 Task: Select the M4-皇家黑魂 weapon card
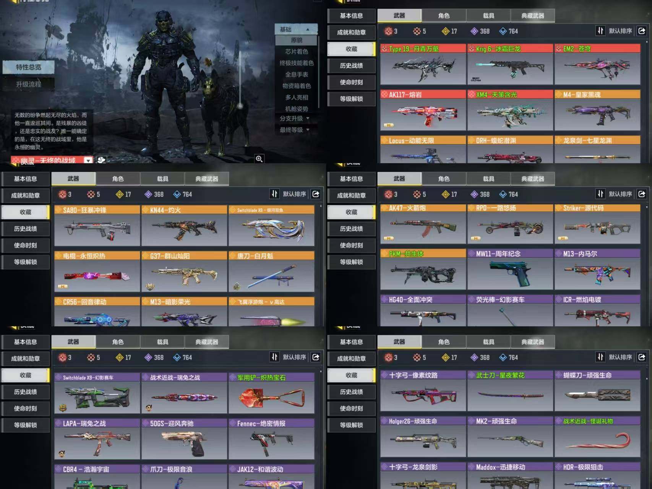pos(597,110)
